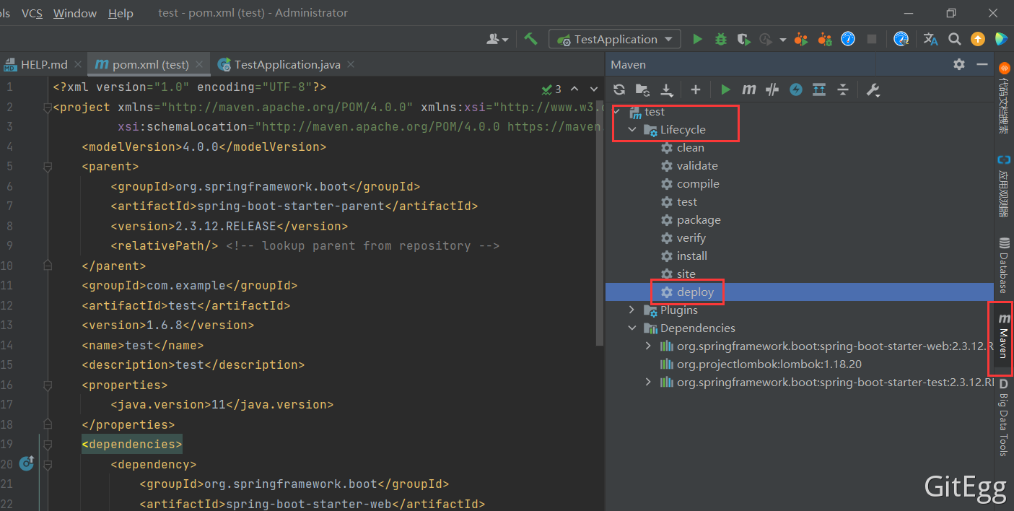This screenshot has height=511, width=1014.
Task: Download Sources and Documentation icon
Action: 667,89
